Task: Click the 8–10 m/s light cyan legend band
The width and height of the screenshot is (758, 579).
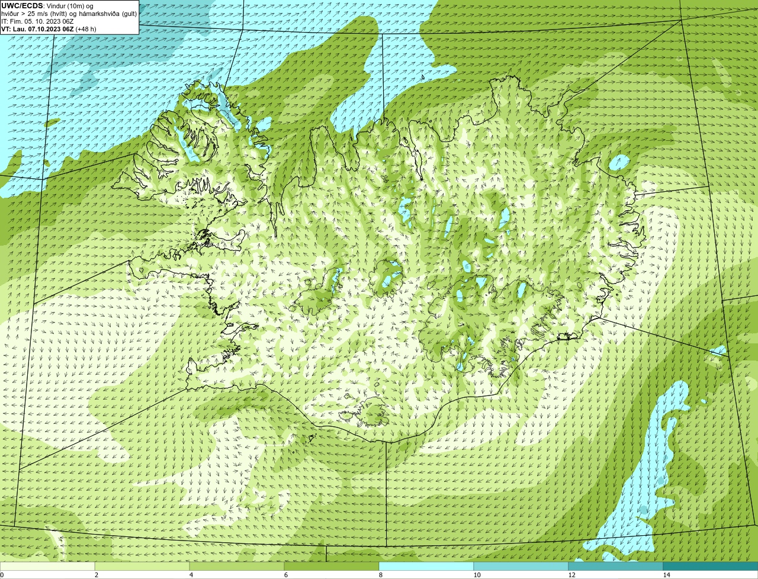Action: 426,566
